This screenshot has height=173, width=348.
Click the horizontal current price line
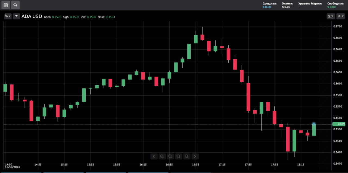tap(168, 124)
